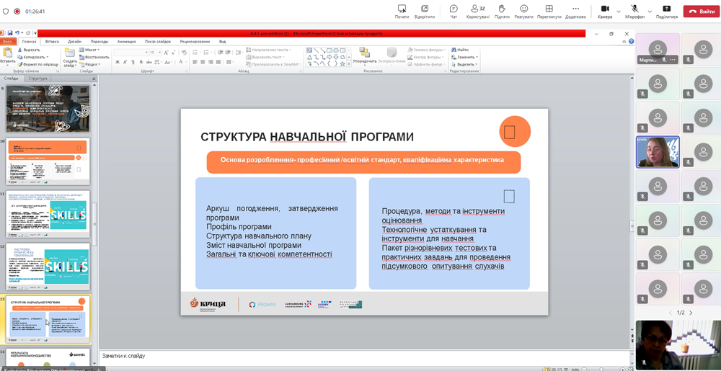Click the increase font size icon
721x371 pixels.
[167, 53]
